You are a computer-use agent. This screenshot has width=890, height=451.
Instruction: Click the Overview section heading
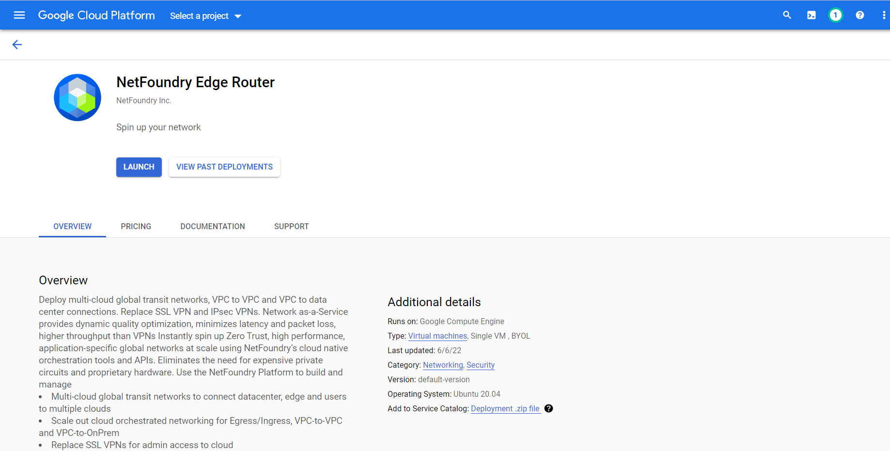click(x=63, y=280)
